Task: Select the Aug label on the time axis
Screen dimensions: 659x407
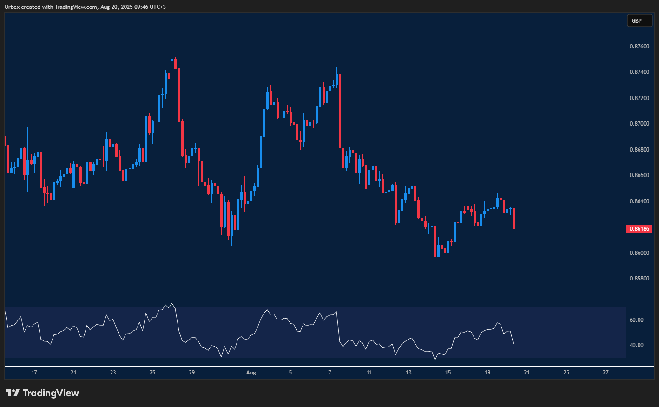Action: coord(251,372)
